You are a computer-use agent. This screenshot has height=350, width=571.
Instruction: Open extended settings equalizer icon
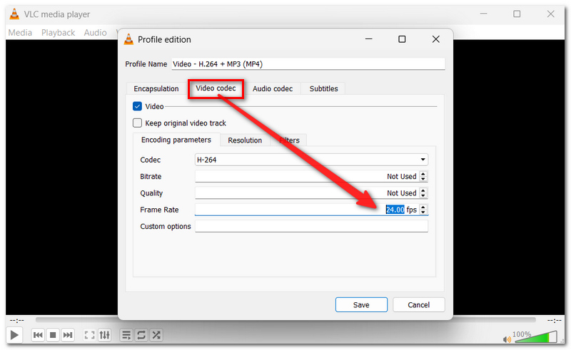[x=104, y=335]
